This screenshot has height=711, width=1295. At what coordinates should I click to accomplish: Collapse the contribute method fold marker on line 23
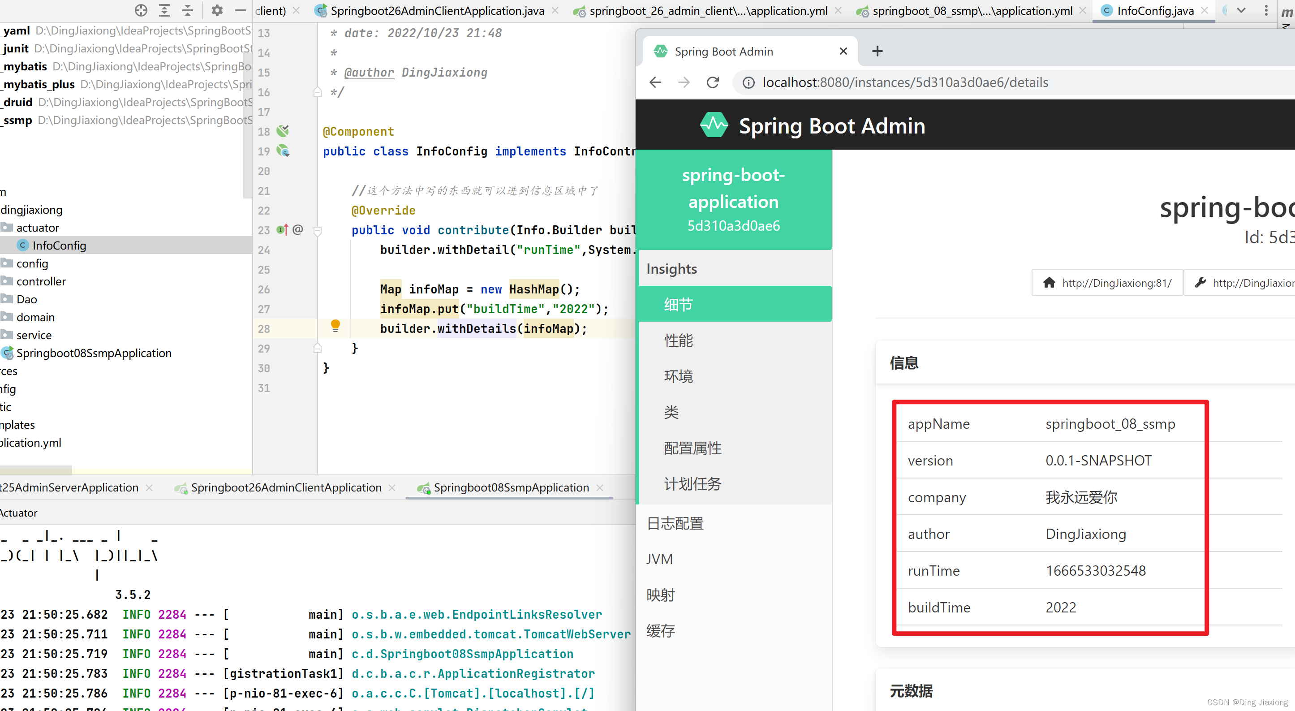point(318,231)
